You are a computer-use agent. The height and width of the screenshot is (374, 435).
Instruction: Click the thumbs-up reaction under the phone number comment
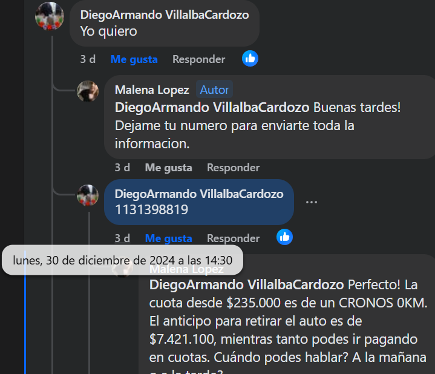coord(284,237)
